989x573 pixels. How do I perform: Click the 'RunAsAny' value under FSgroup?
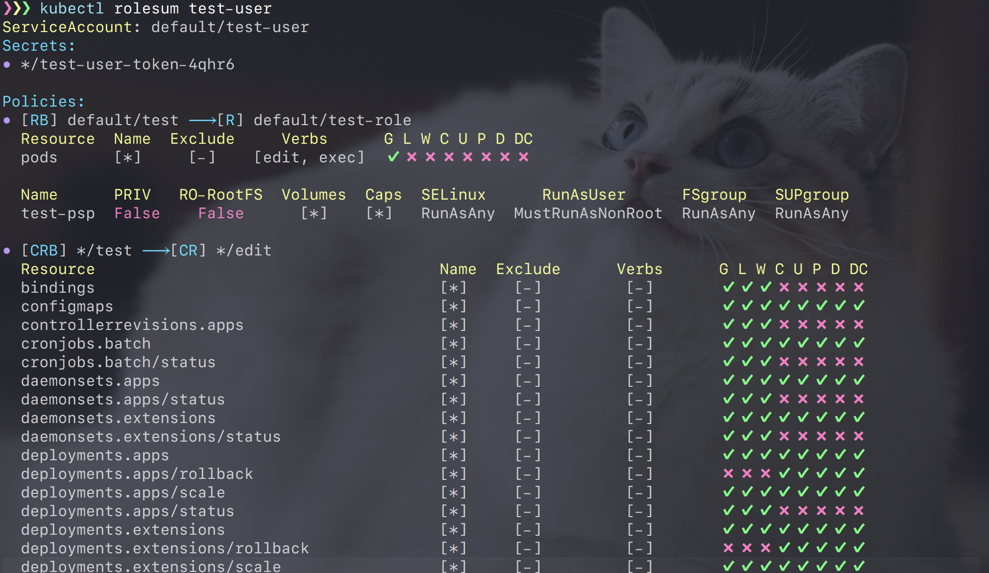click(x=719, y=214)
